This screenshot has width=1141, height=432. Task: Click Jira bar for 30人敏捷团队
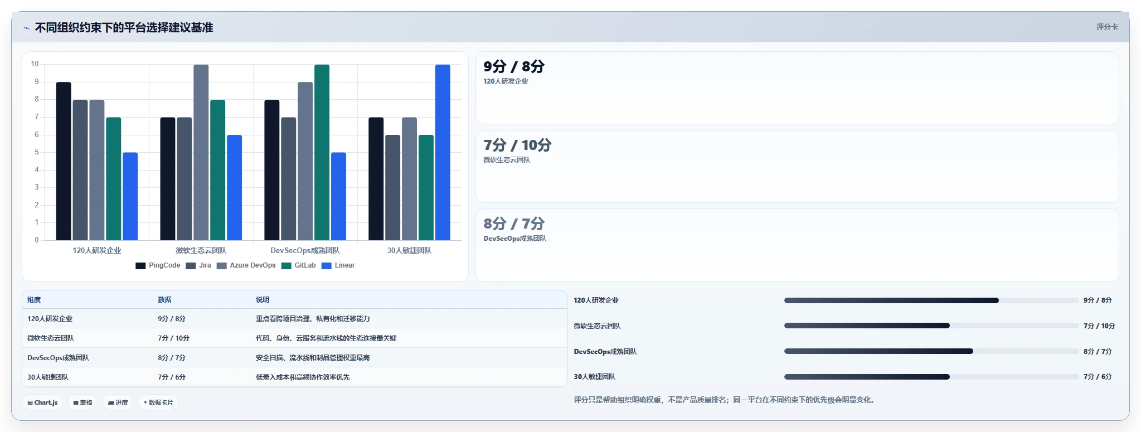(x=392, y=187)
